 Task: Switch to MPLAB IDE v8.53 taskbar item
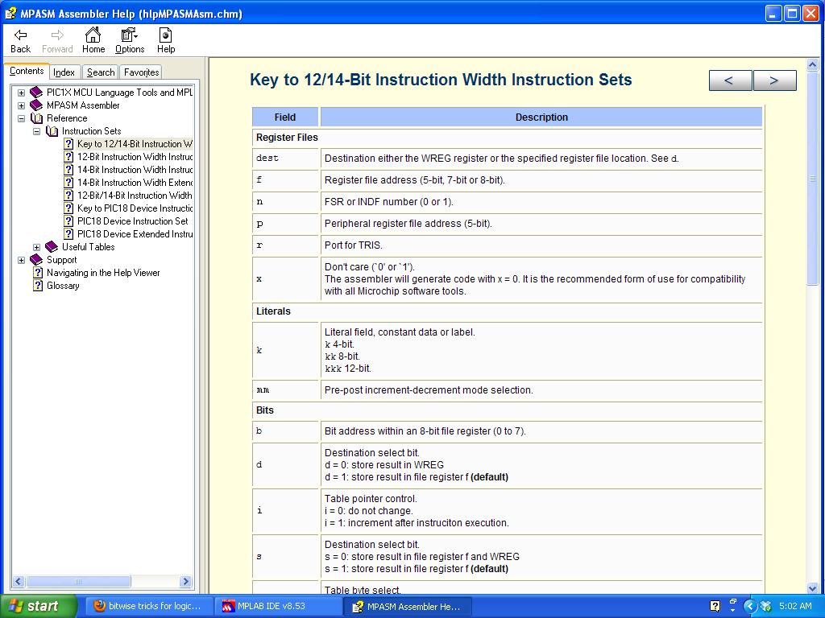(279, 607)
